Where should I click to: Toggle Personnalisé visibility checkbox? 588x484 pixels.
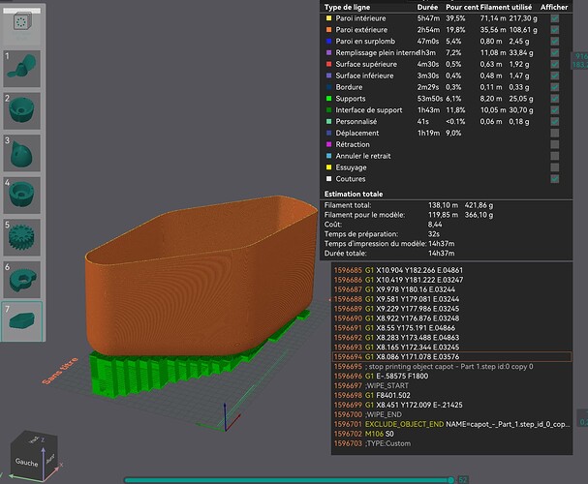[555, 121]
